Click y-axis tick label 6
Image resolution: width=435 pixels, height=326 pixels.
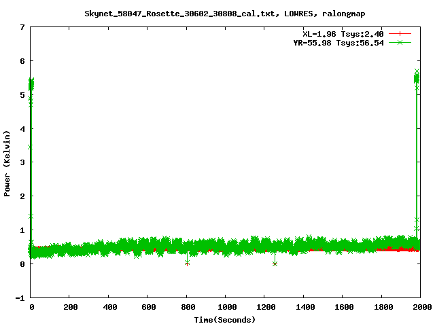pyautogui.click(x=22, y=61)
